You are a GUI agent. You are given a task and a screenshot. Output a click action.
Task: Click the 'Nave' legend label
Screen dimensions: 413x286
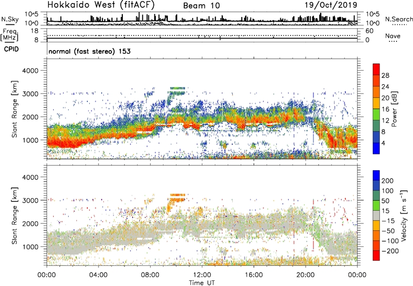point(393,36)
